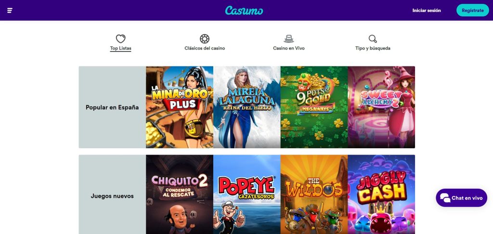Screen dimensions: 493x234
Task: Click the Regístrate button
Action: (473, 11)
